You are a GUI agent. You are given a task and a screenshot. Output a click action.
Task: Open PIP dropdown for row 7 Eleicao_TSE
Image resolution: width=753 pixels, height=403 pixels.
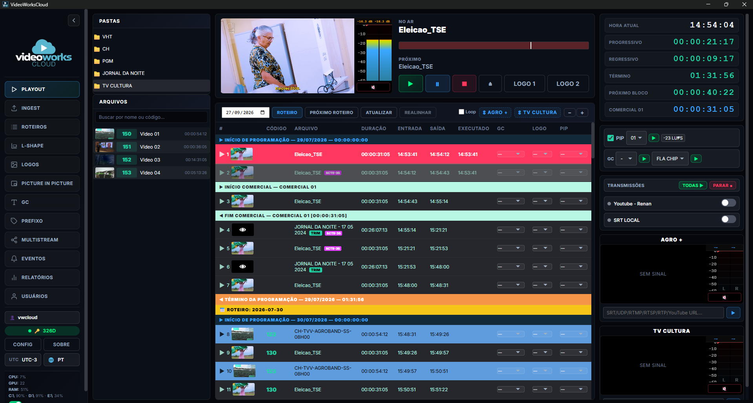tap(573, 285)
